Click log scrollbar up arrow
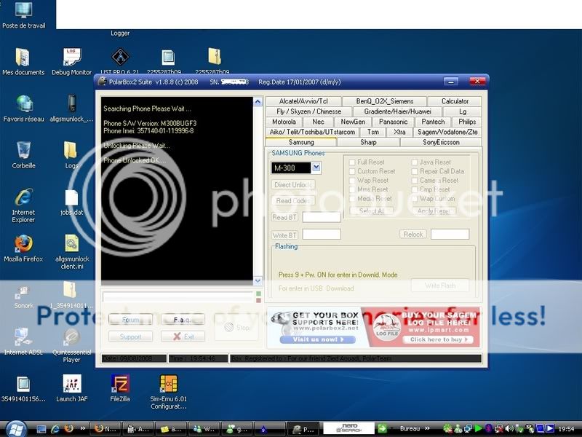Screen dimensions: 582x437 258,102
